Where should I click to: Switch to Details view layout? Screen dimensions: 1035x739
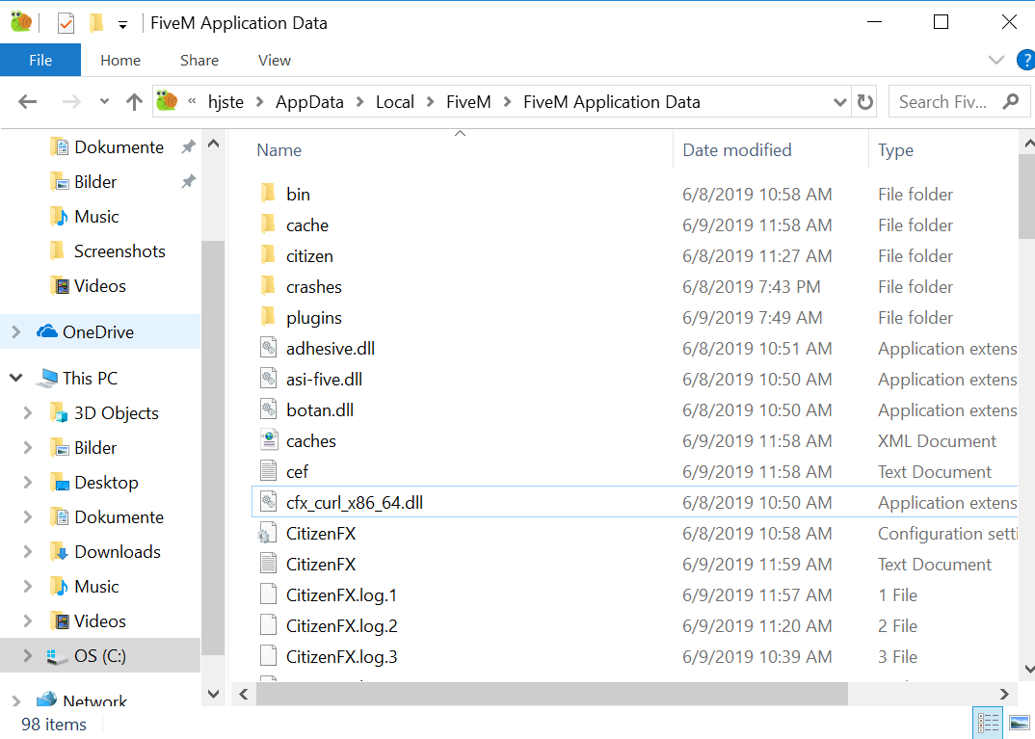[x=988, y=724]
